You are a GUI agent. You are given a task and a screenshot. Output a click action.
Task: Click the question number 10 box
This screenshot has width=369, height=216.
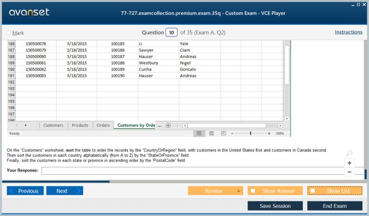[171, 33]
